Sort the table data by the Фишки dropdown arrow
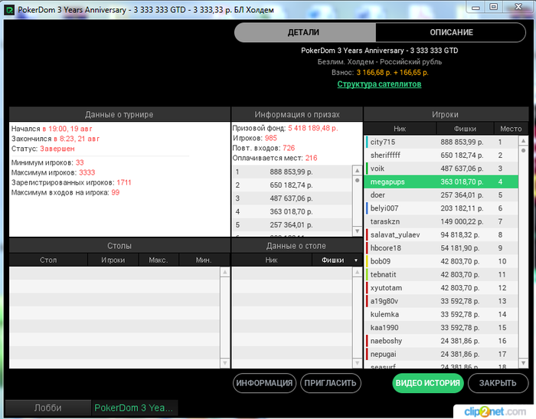 (356, 260)
